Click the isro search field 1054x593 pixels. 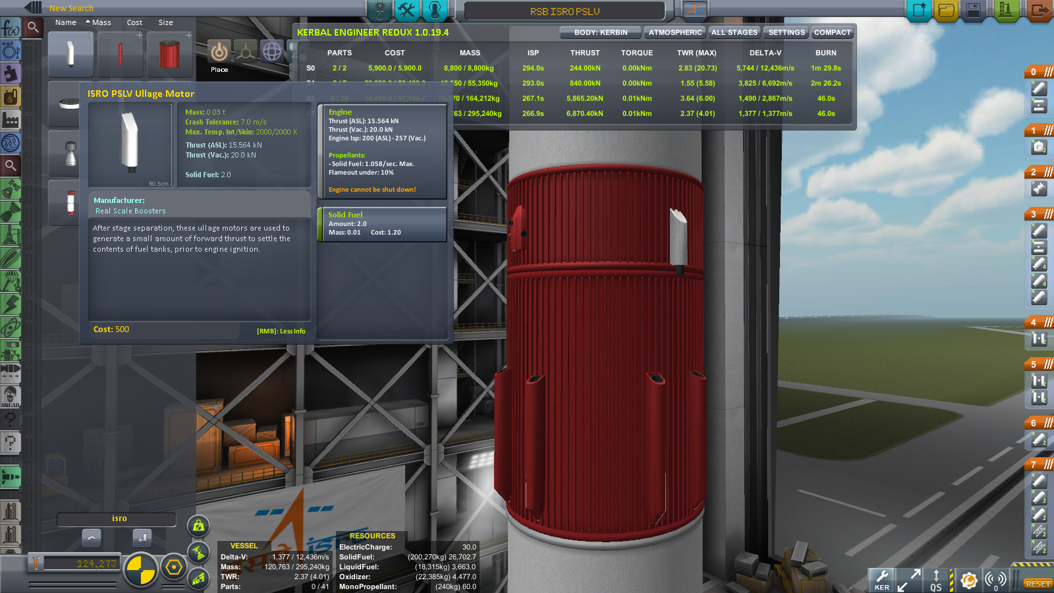point(117,519)
